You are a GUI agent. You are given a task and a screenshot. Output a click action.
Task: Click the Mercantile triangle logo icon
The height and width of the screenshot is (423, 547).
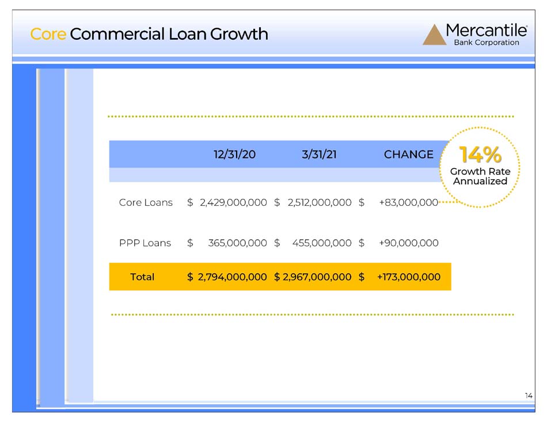pos(434,35)
